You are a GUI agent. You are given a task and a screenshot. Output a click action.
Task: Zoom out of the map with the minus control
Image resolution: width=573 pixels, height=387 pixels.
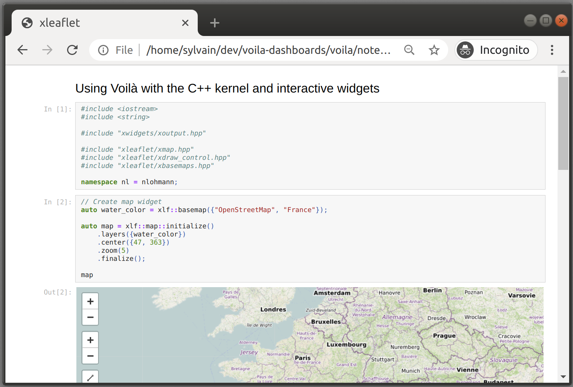click(90, 317)
